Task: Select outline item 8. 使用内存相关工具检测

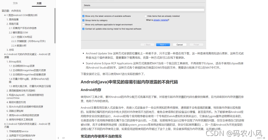Action: 20,120
